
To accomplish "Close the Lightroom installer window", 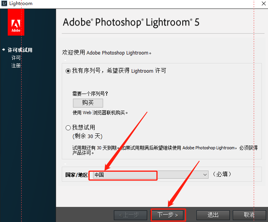I will pyautogui.click(x=264, y=3).
